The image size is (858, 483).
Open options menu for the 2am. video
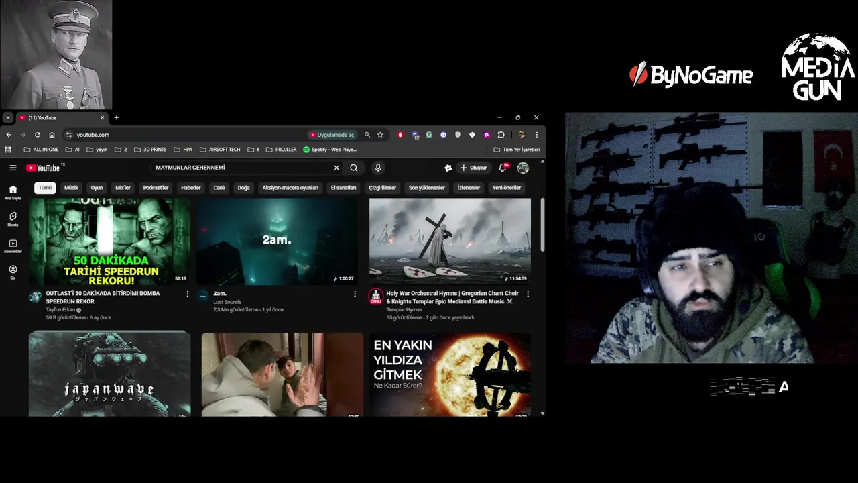point(355,294)
